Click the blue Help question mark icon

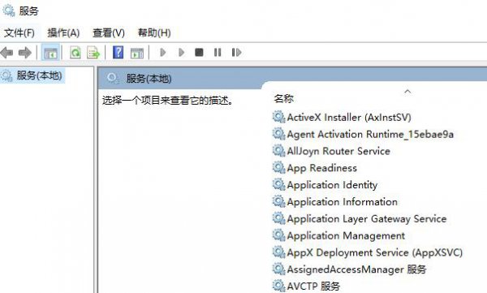pyautogui.click(x=118, y=52)
